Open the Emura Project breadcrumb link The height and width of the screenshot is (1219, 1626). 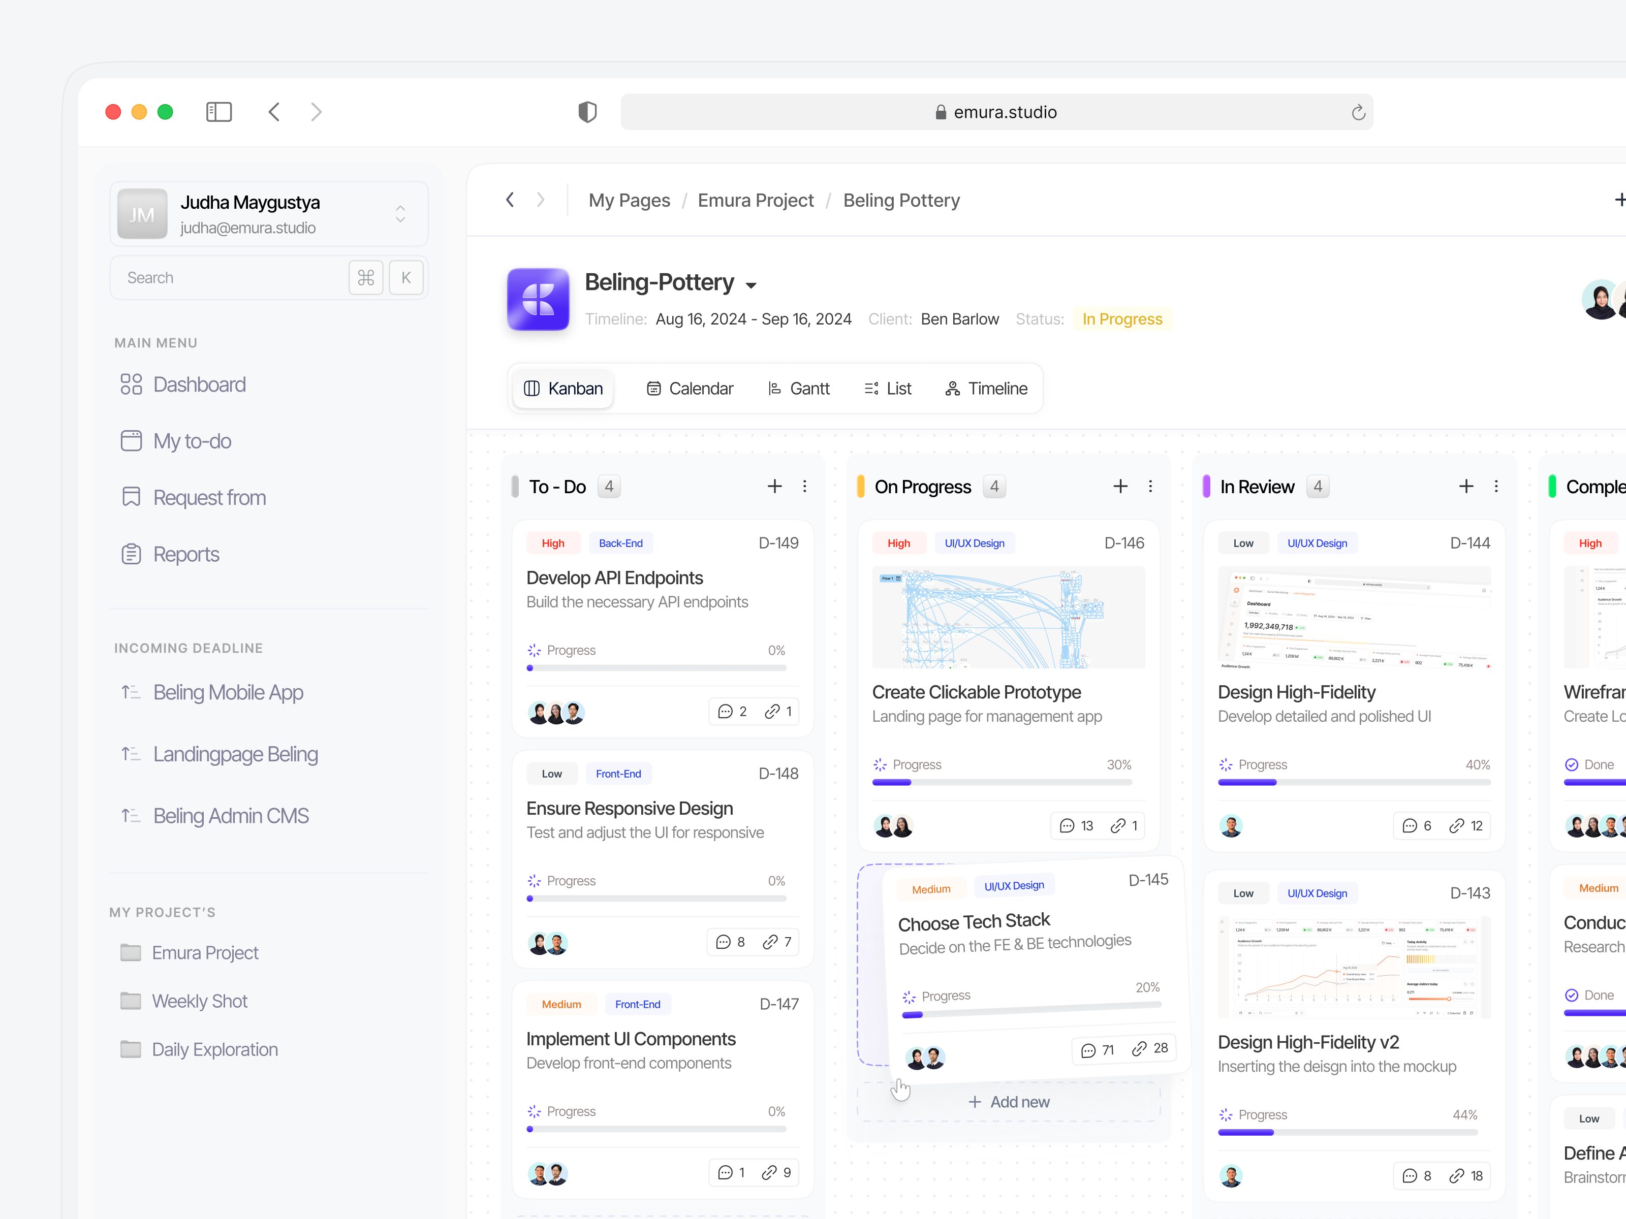click(x=756, y=200)
